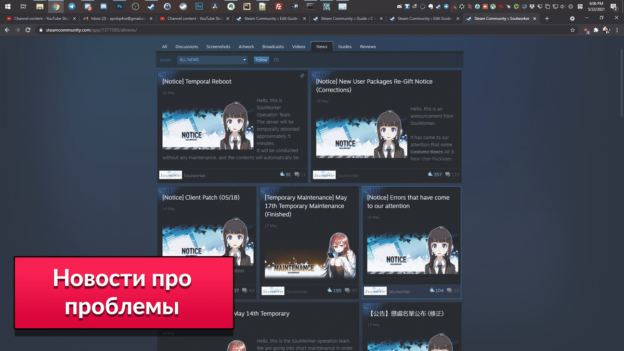The height and width of the screenshot is (351, 624).
Task: Click the Follow button
Action: coord(261,60)
